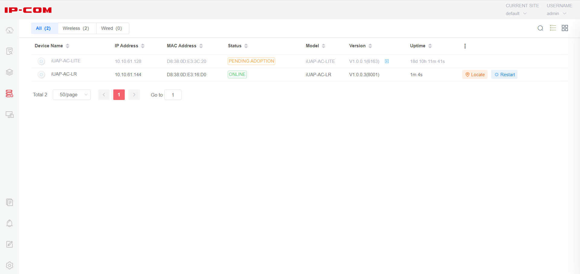580x274 pixels.
Task: Sort by Uptime column
Action: (x=430, y=46)
